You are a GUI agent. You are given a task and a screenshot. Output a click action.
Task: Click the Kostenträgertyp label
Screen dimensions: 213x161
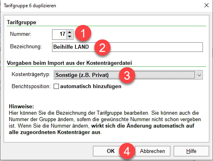tap(31, 74)
